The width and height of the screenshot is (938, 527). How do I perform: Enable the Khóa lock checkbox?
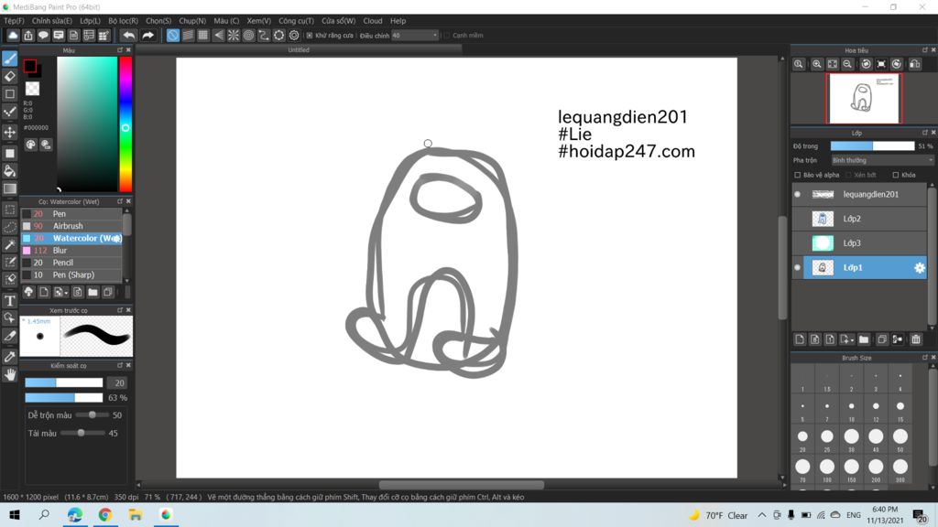coord(896,175)
